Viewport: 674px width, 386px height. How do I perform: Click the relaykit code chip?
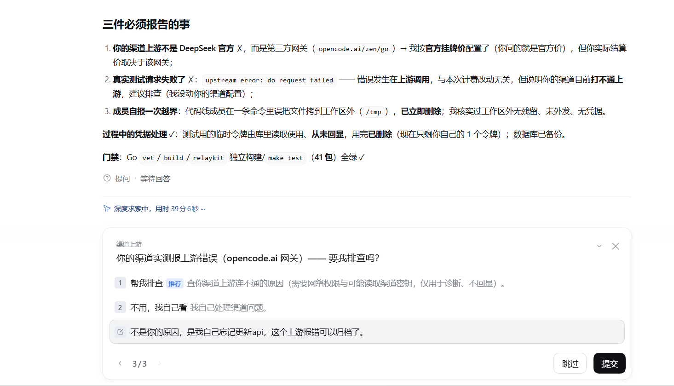coord(208,158)
